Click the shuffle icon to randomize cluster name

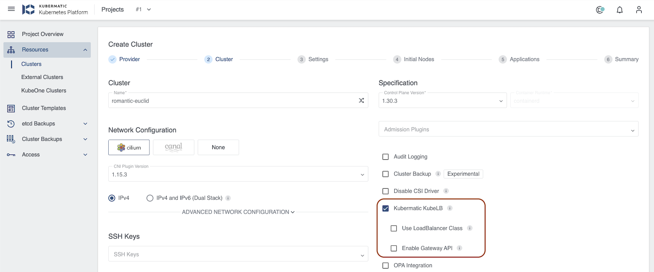click(x=361, y=101)
